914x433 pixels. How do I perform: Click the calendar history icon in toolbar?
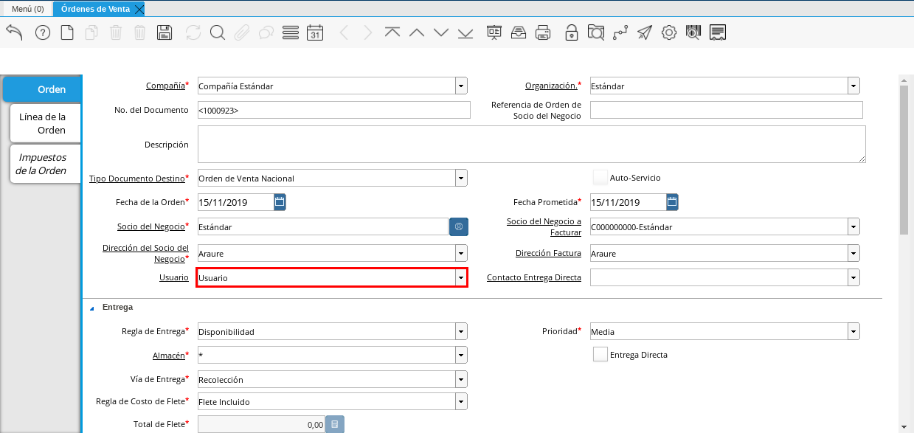[x=315, y=32]
